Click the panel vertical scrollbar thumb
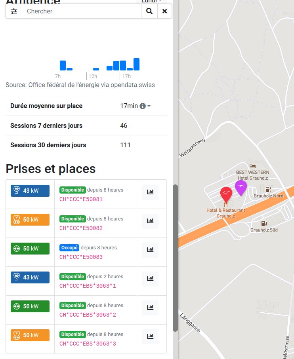 point(175,258)
